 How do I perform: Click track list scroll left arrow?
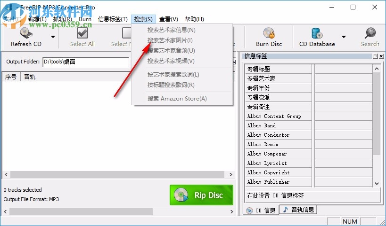(6, 174)
